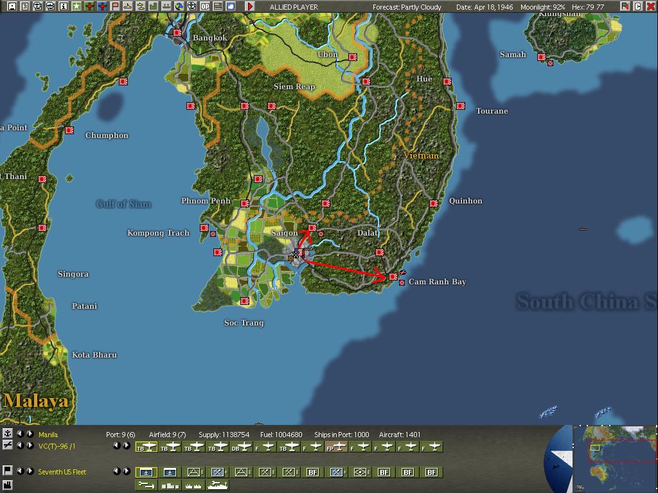Select the FP squadron icon
This screenshot has height=493, width=658.
337,447
